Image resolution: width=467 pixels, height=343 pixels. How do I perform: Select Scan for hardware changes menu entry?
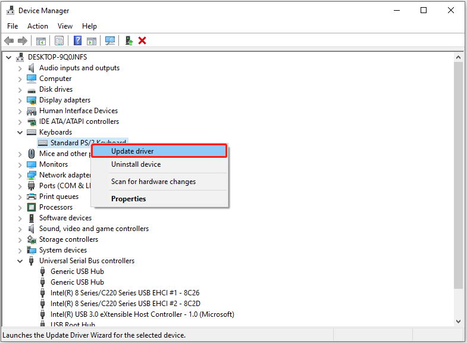pyautogui.click(x=159, y=182)
